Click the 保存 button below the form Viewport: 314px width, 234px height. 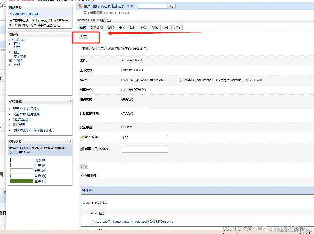[83, 166]
